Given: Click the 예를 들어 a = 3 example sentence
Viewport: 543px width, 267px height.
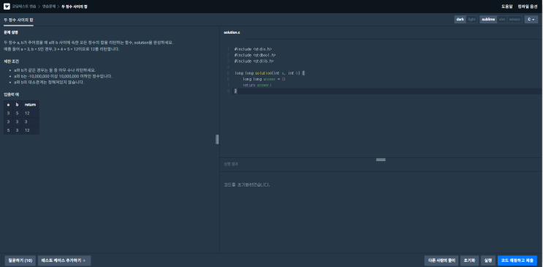Looking at the screenshot, I should click(61, 49).
